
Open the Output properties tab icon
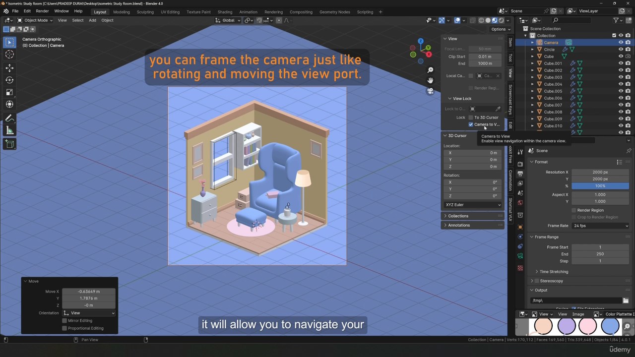pyautogui.click(x=520, y=174)
